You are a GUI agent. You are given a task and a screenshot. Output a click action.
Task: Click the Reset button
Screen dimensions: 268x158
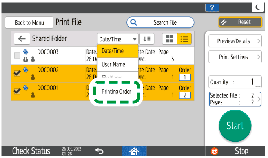click(x=240, y=22)
